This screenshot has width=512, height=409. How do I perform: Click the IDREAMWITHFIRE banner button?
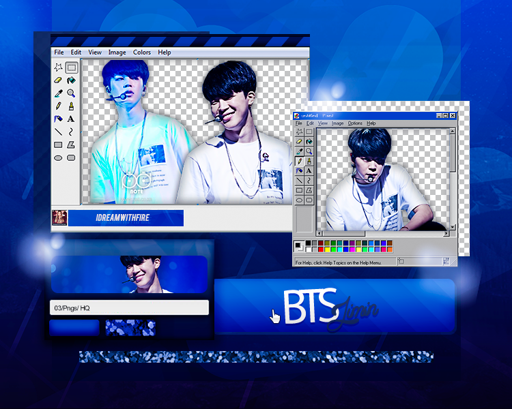[126, 218]
